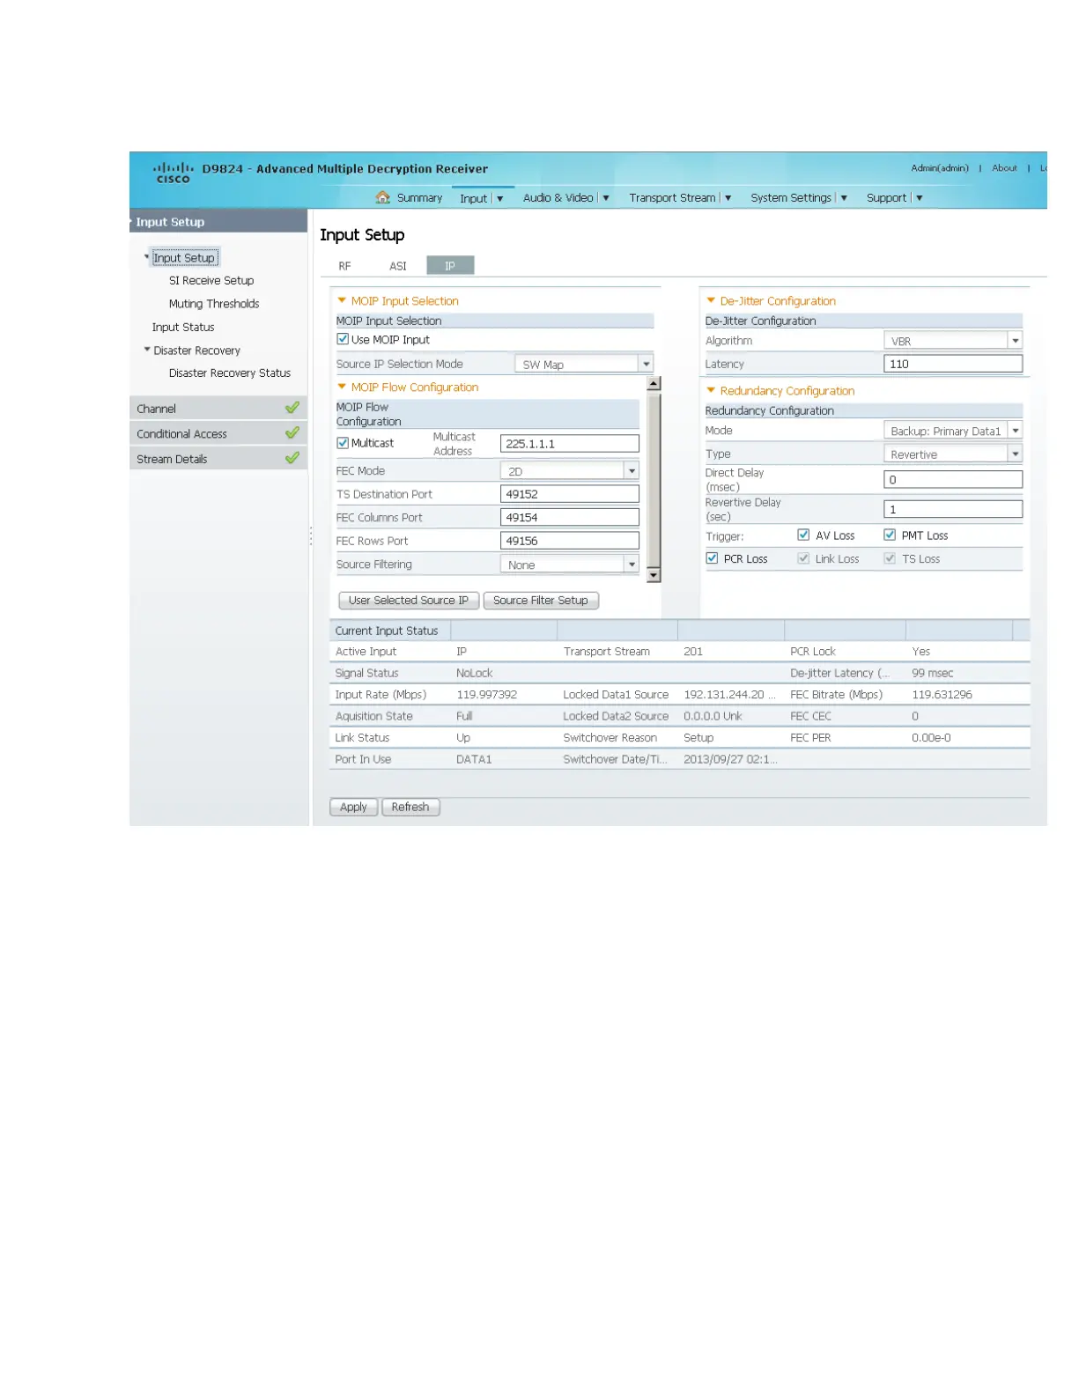Click the scroll up arrow in MOIP Flow panel
1079x1395 pixels.
click(654, 384)
